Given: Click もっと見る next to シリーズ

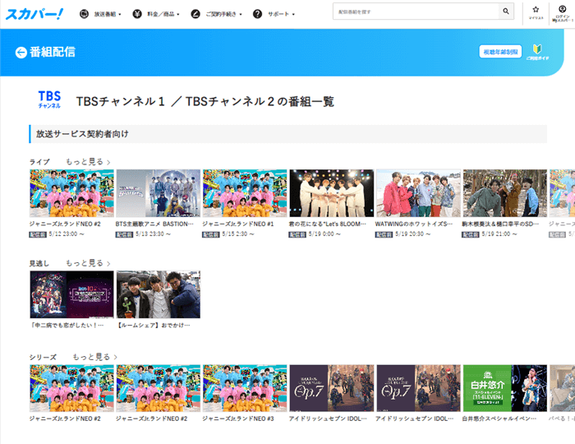Looking at the screenshot, I should (x=94, y=357).
